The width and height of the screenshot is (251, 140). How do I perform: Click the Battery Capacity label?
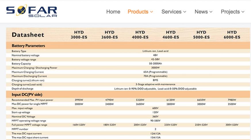pyautogui.click(x=21, y=64)
